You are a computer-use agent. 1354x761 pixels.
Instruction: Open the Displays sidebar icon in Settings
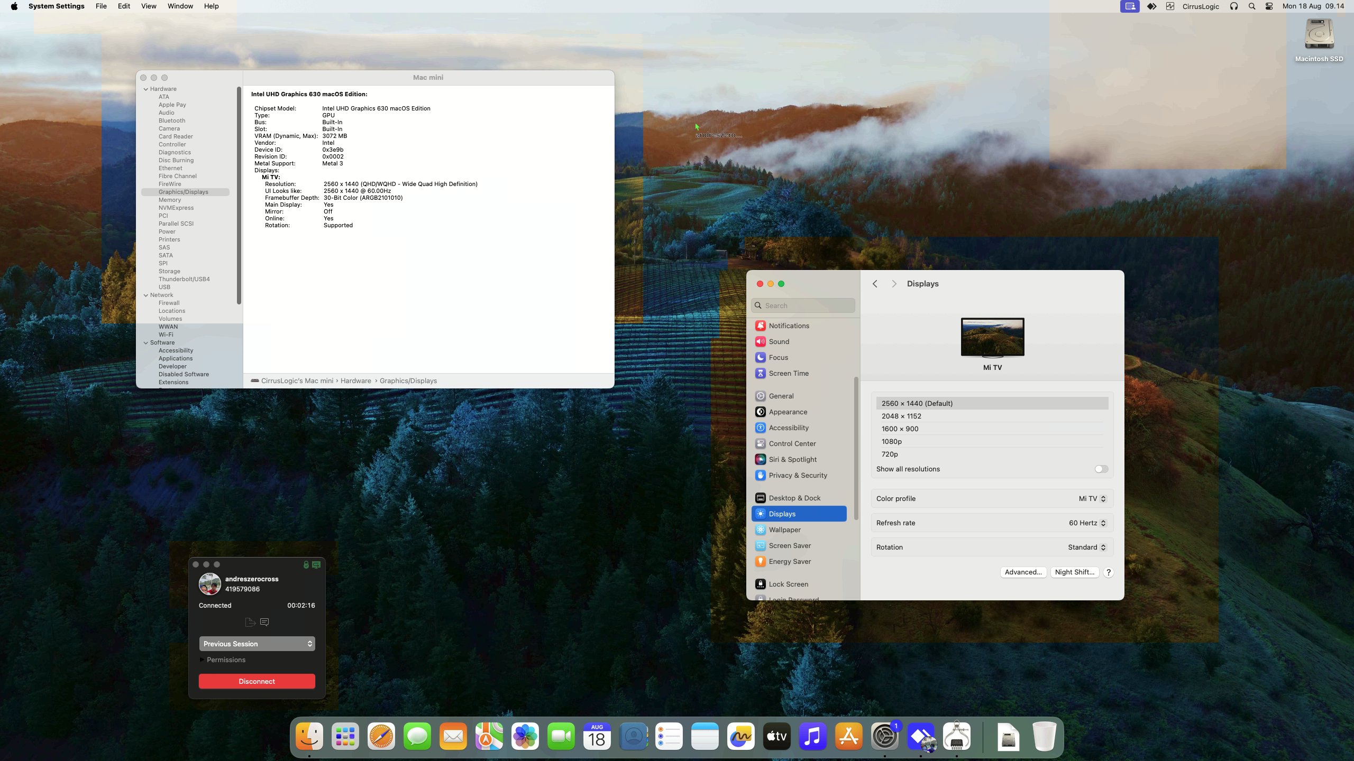(x=760, y=514)
